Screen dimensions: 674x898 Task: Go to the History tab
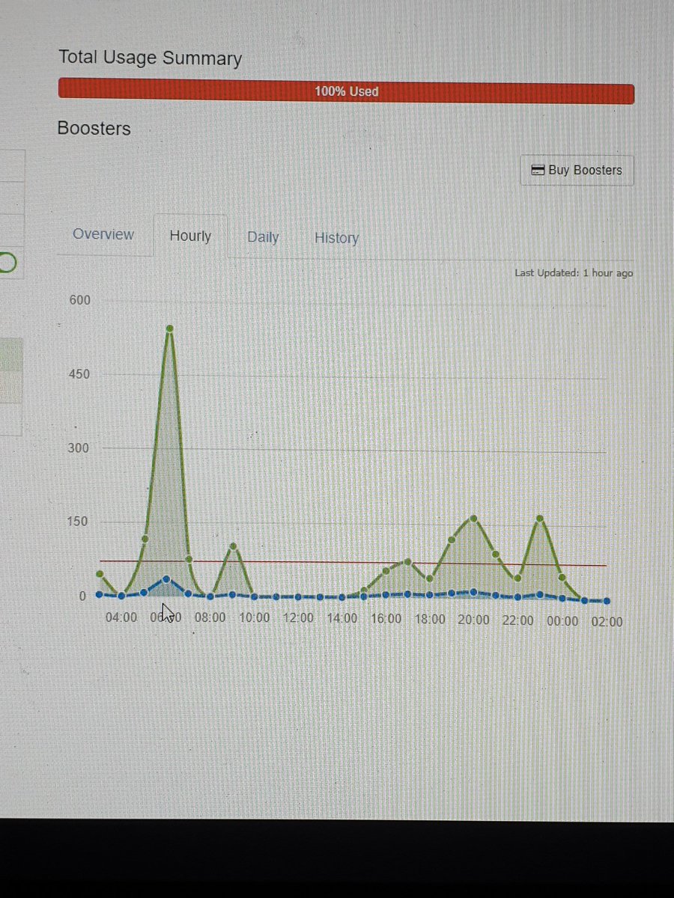[336, 238]
